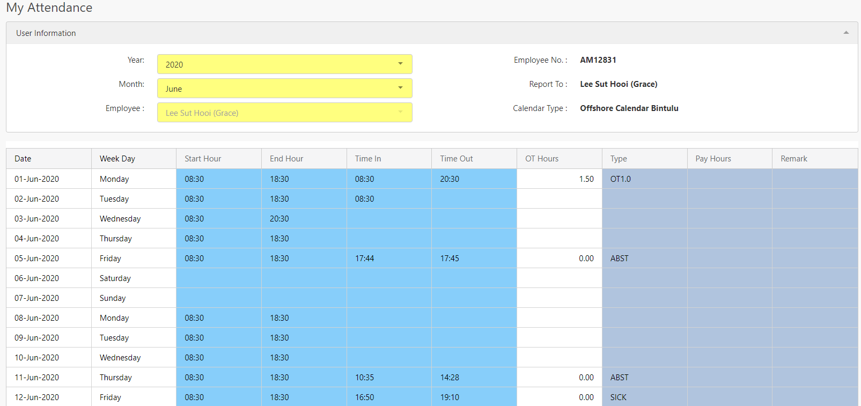Open the Year dropdown showing 2020
Image resolution: width=861 pixels, height=406 pixels.
(x=284, y=64)
